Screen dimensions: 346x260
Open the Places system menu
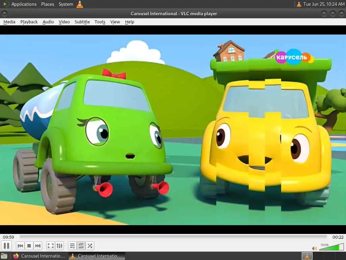tap(47, 4)
